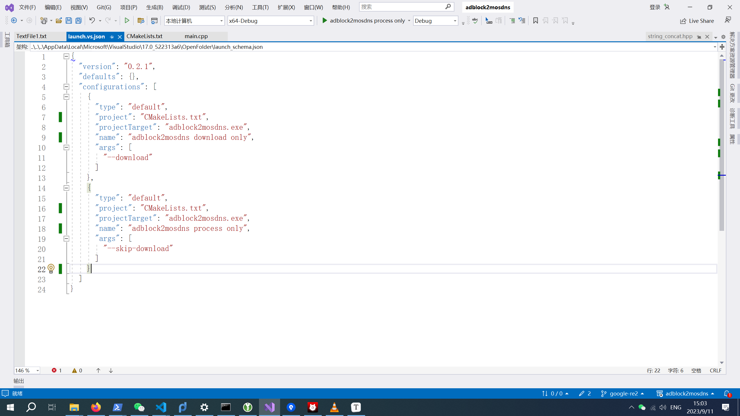Click the Save All files icon
This screenshot has height=416, width=740.
[x=79, y=21]
